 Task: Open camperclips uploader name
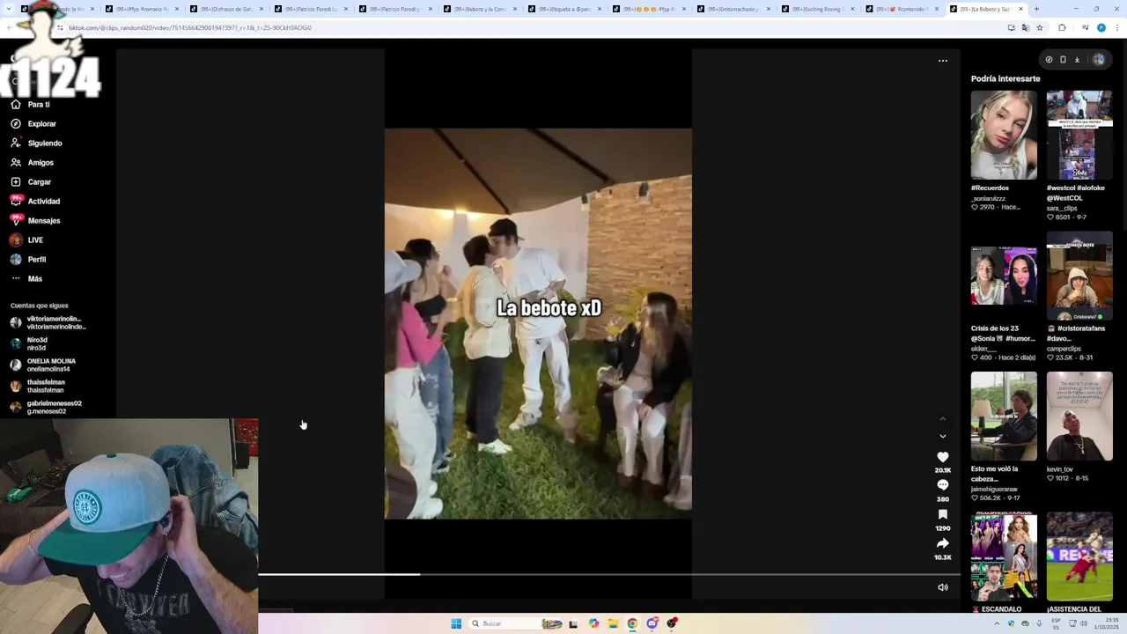1064,349
